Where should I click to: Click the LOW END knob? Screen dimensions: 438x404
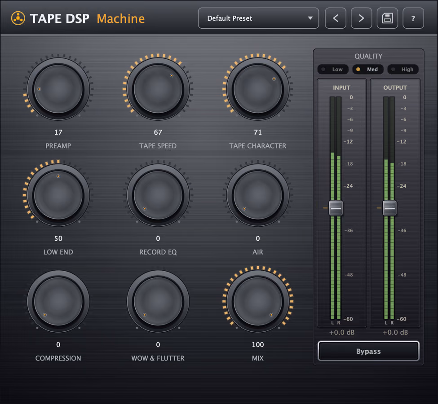[58, 195]
